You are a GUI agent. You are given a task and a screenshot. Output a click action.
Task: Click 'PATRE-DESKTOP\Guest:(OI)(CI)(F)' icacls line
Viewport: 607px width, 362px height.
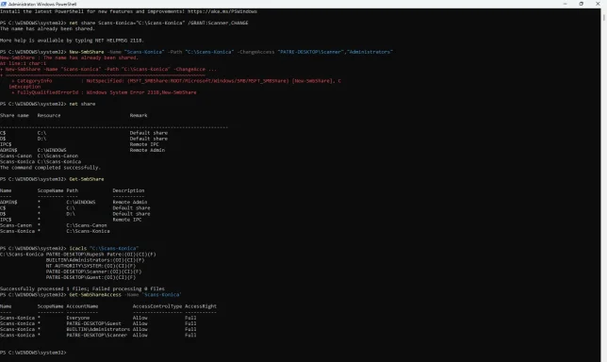90,277
